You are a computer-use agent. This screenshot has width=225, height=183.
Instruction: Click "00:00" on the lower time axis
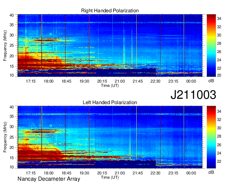(x=191, y=173)
